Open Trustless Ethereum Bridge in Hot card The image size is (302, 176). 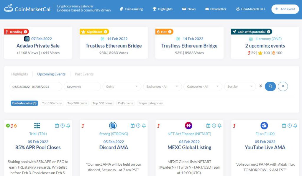pos(189,46)
